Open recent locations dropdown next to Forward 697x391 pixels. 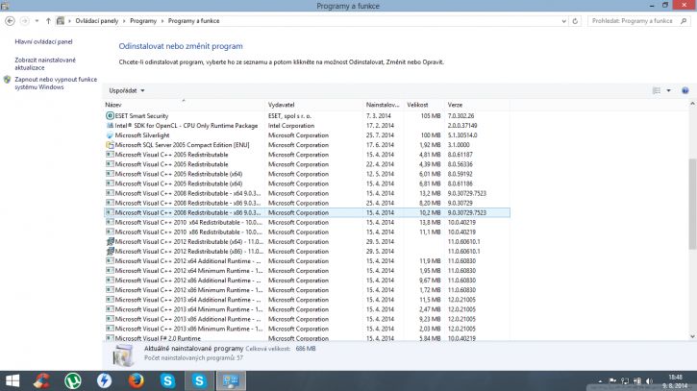click(x=37, y=21)
